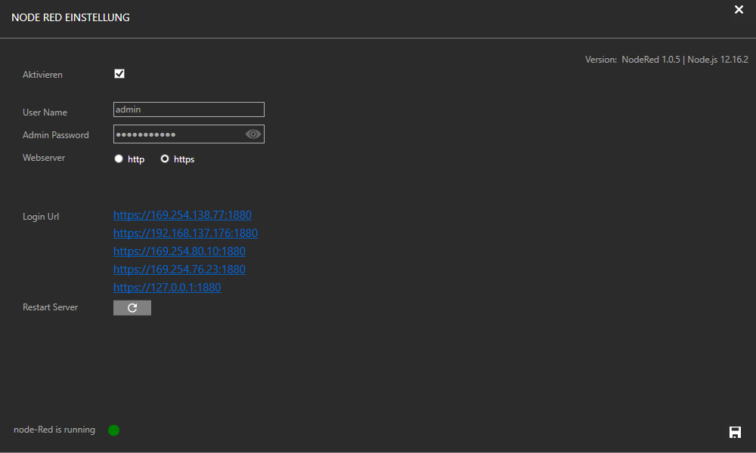Open the https://192.168.137.176:1880 login link
This screenshot has height=453, width=756.
tap(185, 233)
